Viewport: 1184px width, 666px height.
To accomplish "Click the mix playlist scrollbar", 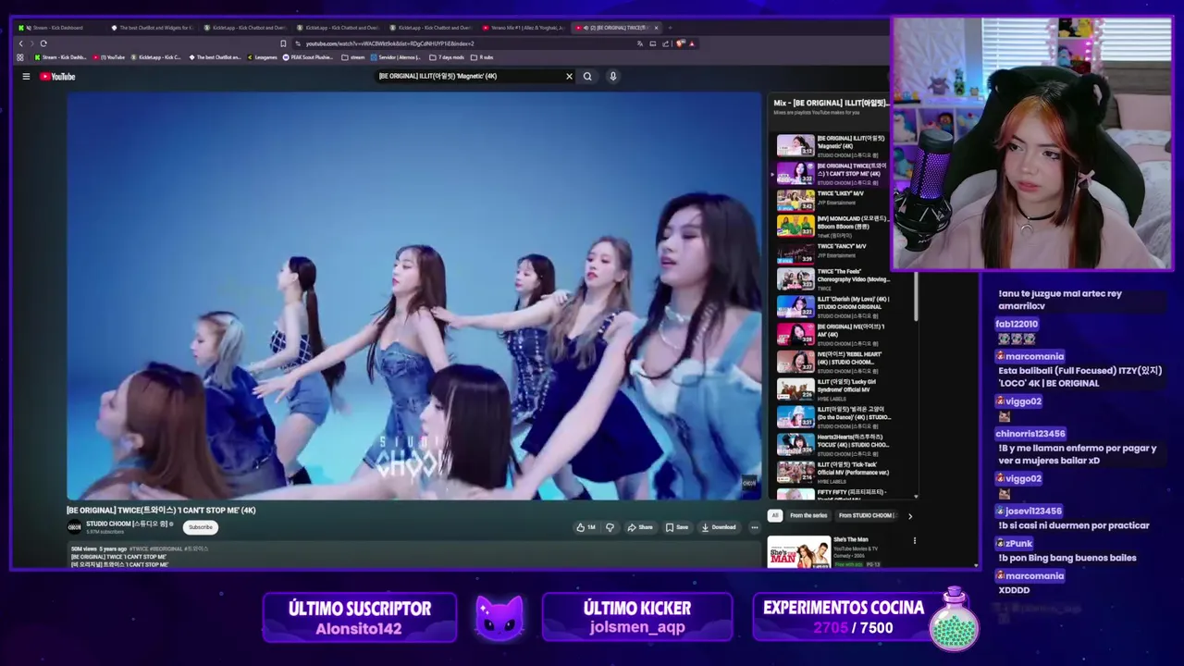I will pos(917,296).
